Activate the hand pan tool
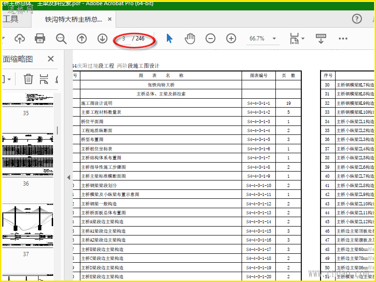Viewport: 376px width, 282px height. [x=190, y=39]
